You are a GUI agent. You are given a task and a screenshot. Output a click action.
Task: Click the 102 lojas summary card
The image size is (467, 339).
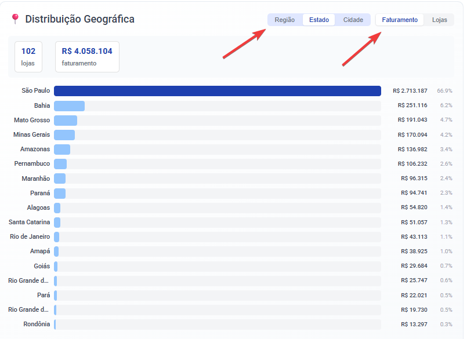click(x=28, y=56)
